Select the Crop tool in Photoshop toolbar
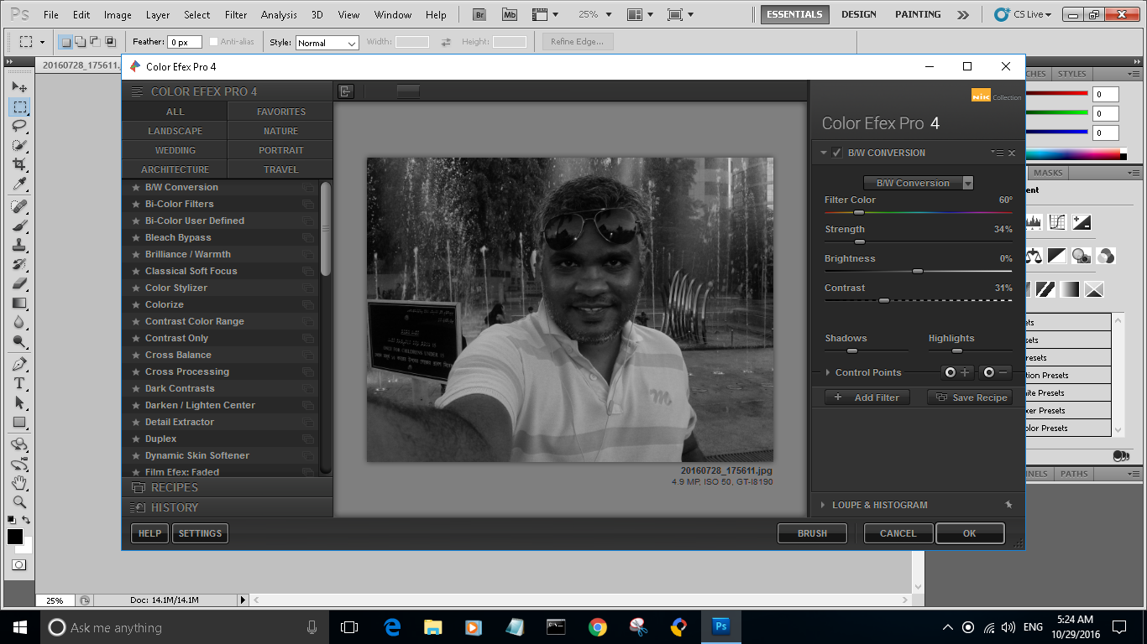Screen dimensions: 1147x644 click(x=19, y=164)
